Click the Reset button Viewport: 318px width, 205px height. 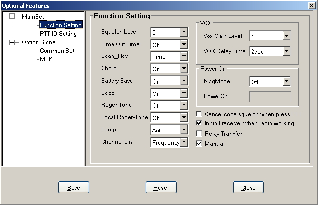(x=161, y=187)
